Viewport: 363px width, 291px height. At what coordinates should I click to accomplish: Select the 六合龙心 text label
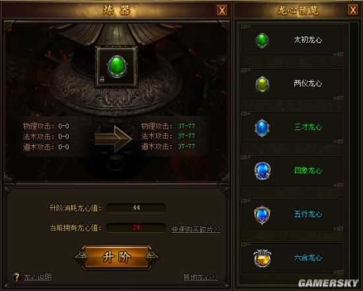coord(308,257)
